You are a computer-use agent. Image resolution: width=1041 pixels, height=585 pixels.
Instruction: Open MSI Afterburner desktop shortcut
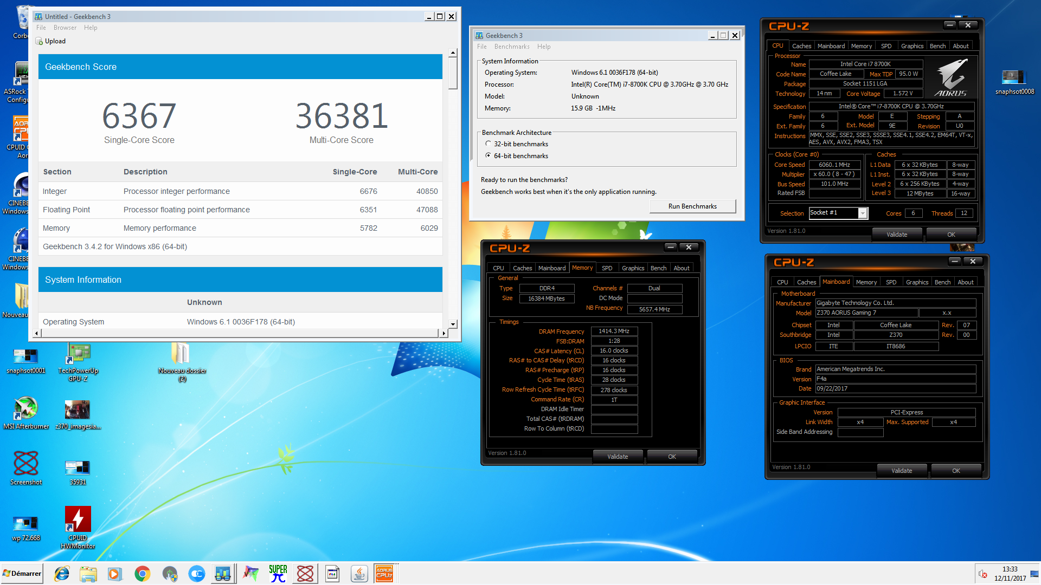point(26,413)
